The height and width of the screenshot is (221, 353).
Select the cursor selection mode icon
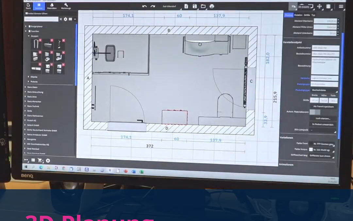click(x=293, y=7)
